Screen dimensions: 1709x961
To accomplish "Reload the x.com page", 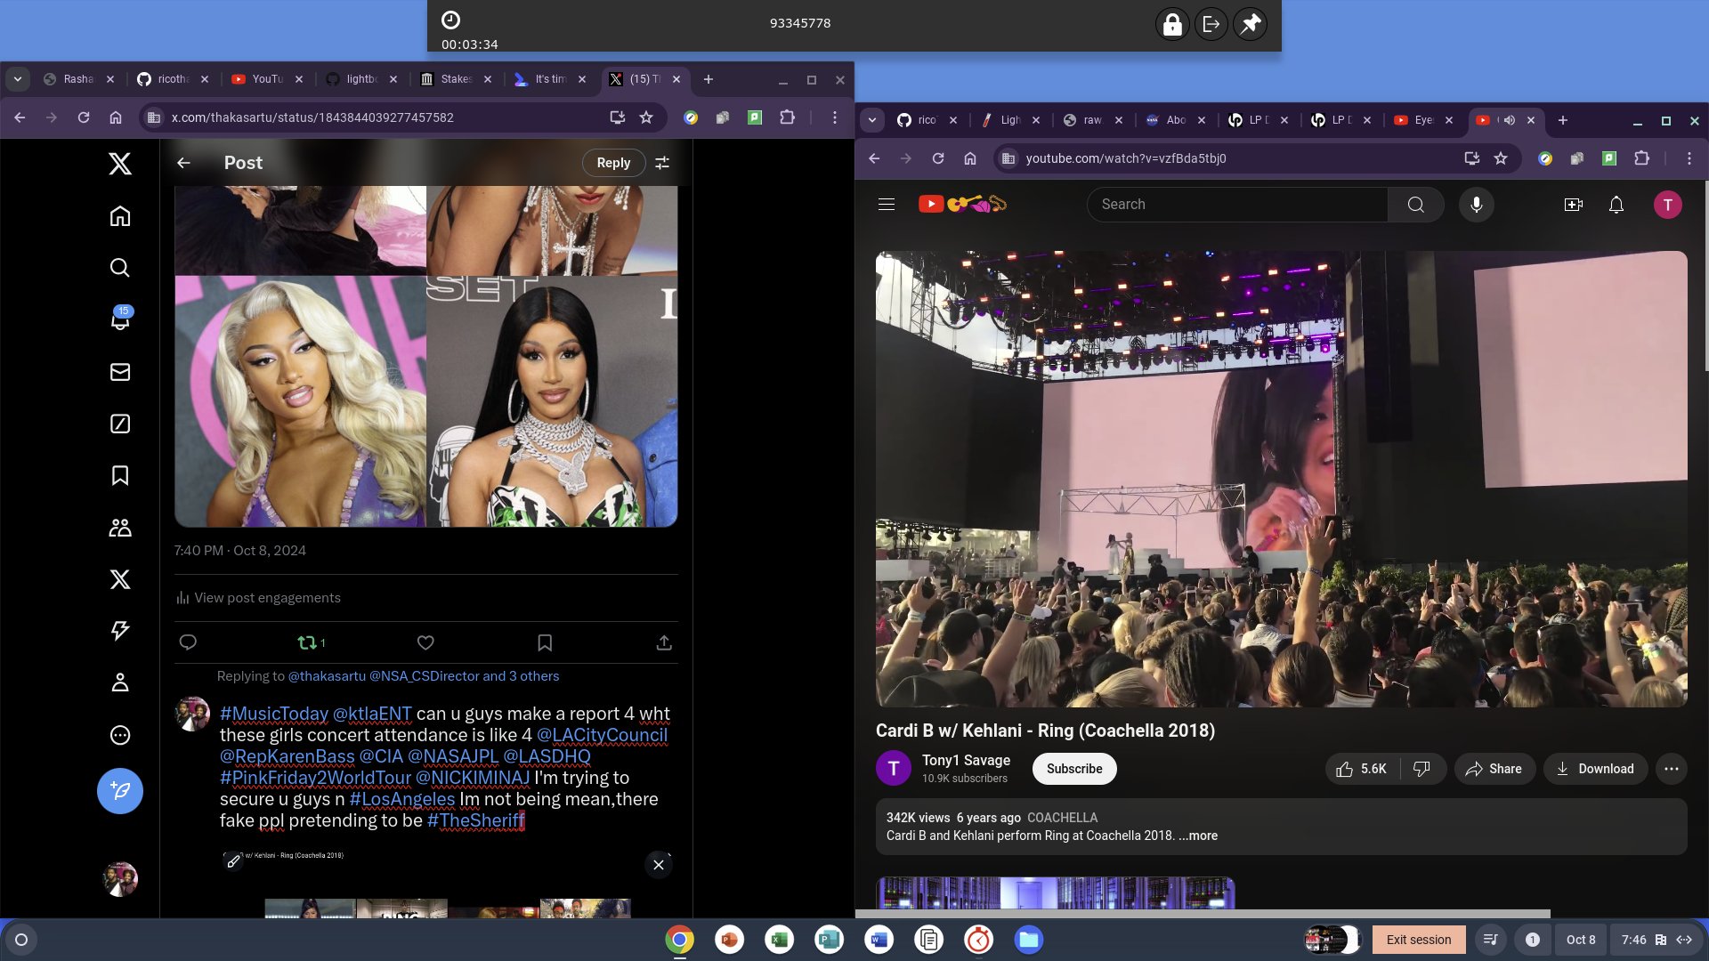I will (84, 117).
